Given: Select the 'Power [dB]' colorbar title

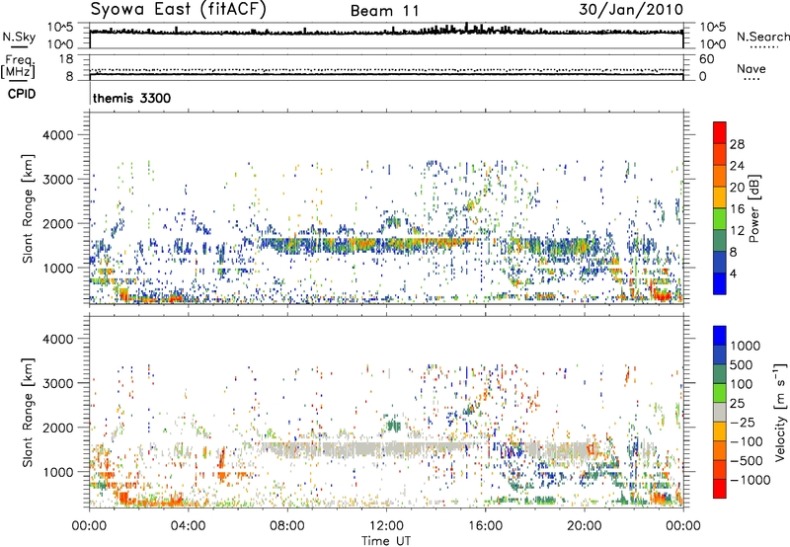Looking at the screenshot, I should coord(753,208).
